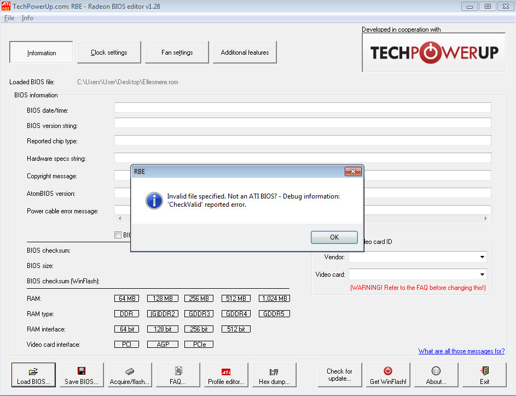Click the BIOS version string field
Viewport: 516px width, 396px height.
(303, 123)
